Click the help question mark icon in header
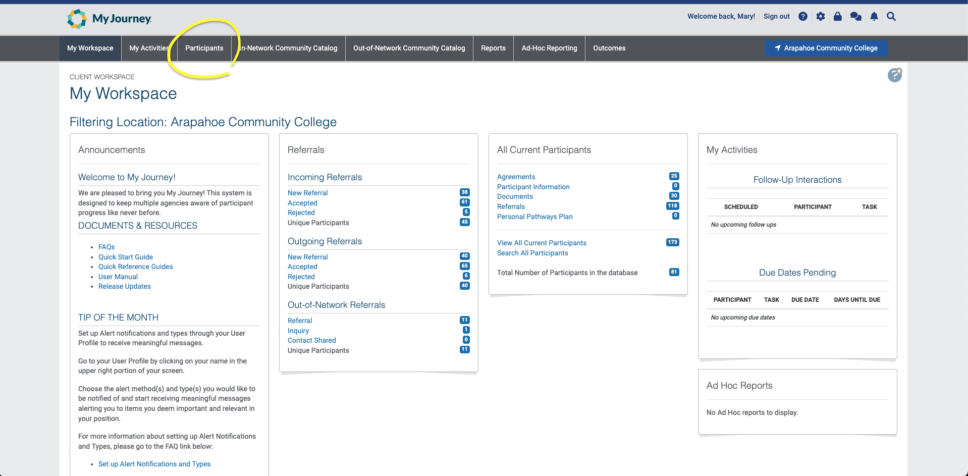Screen dimensions: 968x476 (x=803, y=17)
